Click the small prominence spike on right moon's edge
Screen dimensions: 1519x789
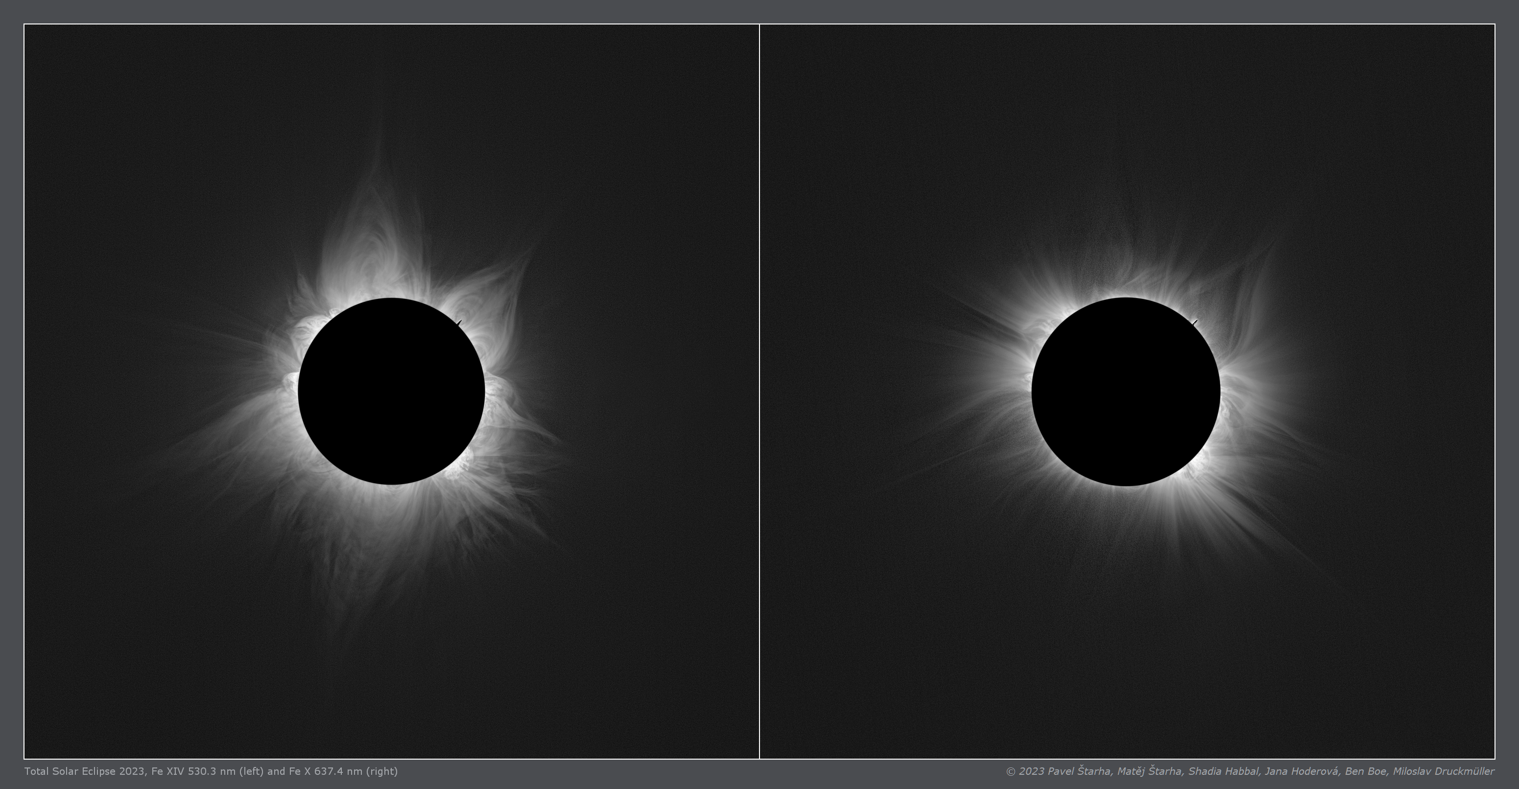(x=1195, y=323)
